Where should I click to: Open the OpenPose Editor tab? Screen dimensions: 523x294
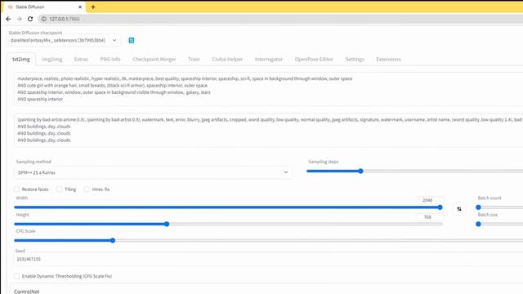pos(314,60)
